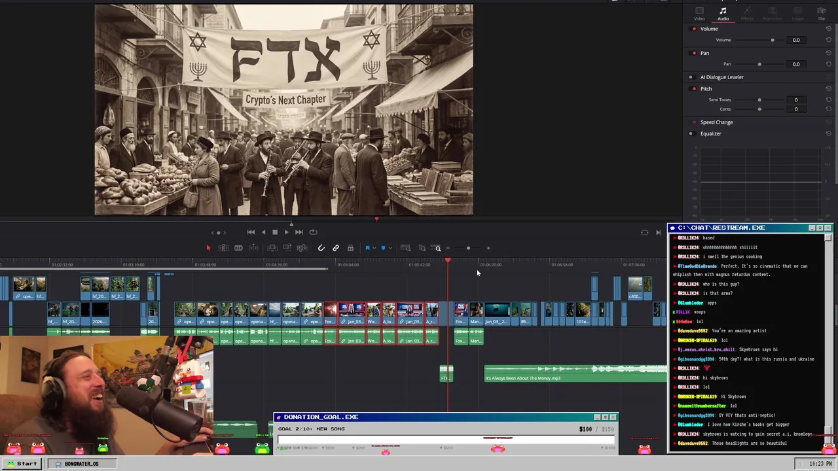Collapse the Pitch section header

[x=706, y=89]
